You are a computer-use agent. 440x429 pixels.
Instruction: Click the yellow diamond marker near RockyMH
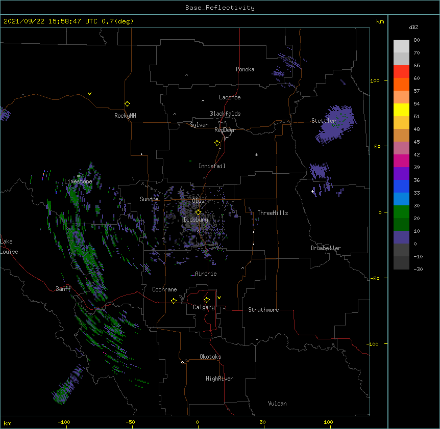[x=127, y=104]
